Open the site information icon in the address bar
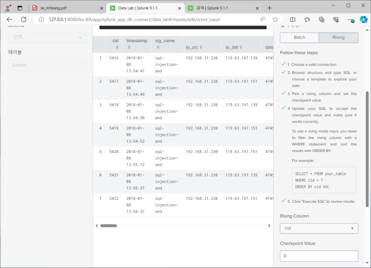371x268 pixels. [x=41, y=19]
